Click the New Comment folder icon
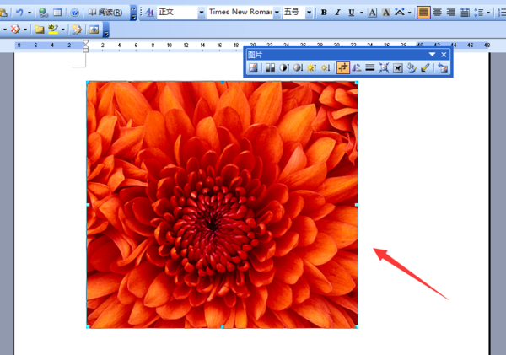Viewport: 506px width, 355px height. tap(40, 30)
